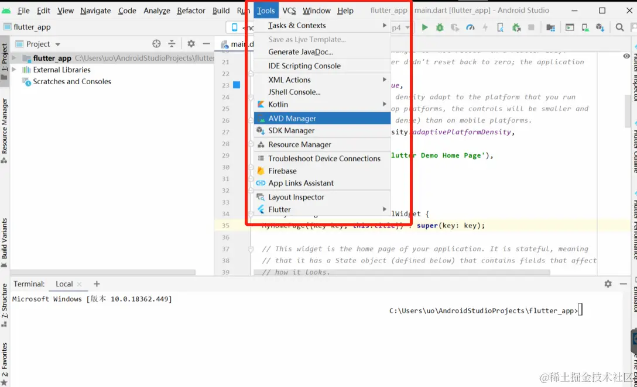
Task: Open the VCS menu
Action: coord(289,11)
